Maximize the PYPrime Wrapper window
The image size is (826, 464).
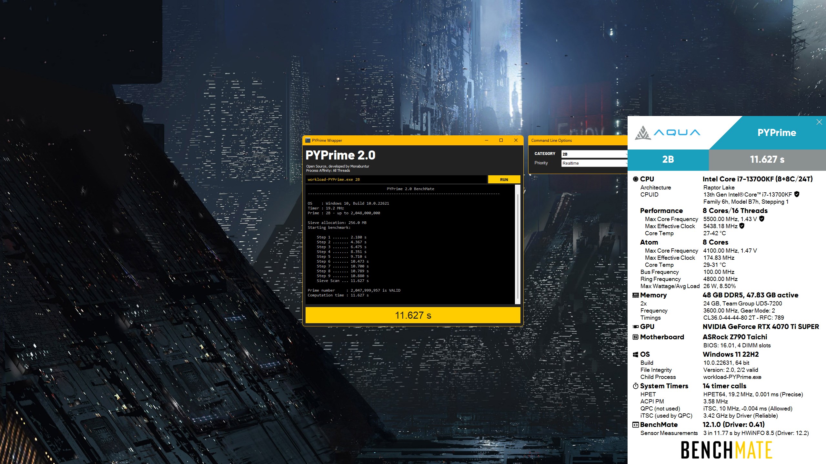coord(501,140)
